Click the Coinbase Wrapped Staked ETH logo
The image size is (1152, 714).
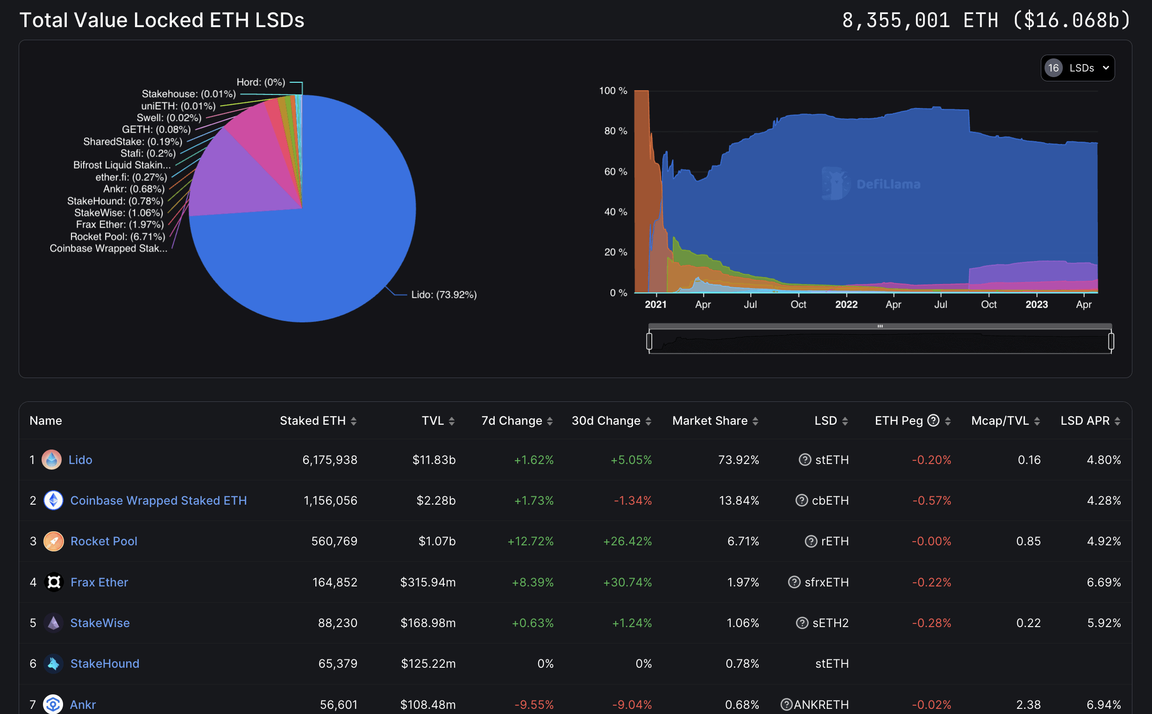[53, 500]
